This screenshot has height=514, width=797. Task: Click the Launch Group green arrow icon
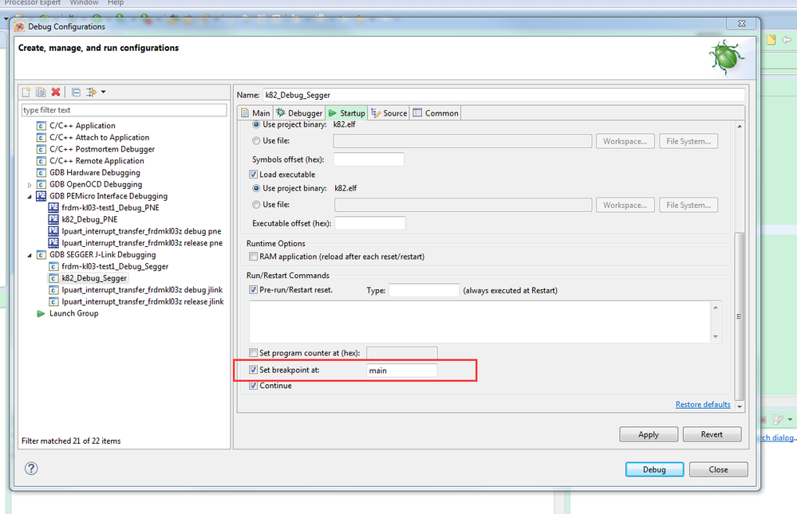click(41, 313)
